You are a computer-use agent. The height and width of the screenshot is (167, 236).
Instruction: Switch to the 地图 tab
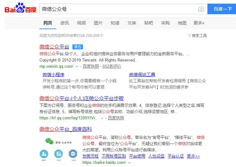click(x=182, y=23)
